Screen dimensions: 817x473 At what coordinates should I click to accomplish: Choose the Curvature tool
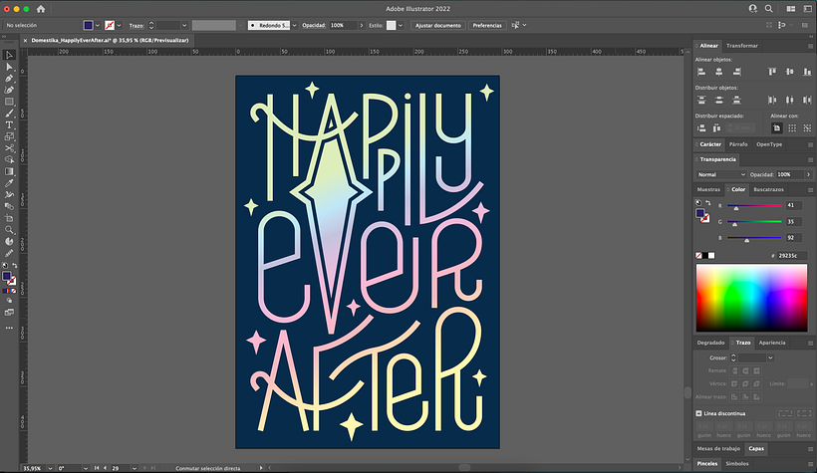point(9,90)
